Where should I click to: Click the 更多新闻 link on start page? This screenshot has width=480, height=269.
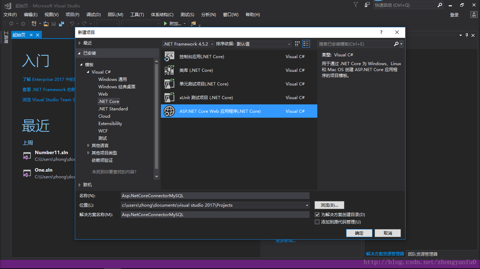point(286,241)
